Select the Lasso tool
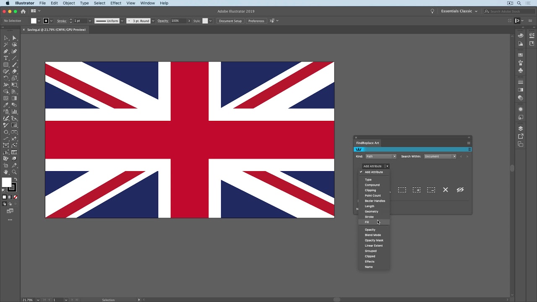This screenshot has height=302, width=537. pyautogui.click(x=14, y=44)
